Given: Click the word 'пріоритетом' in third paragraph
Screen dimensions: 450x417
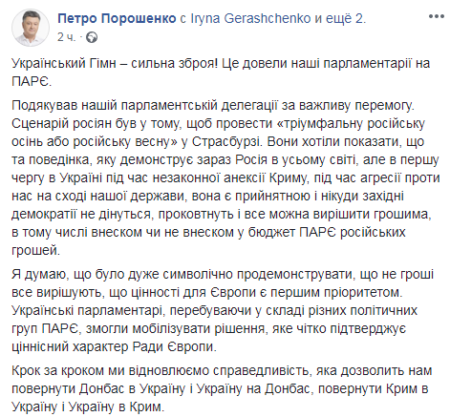Looking at the screenshot, I should tap(363, 292).
